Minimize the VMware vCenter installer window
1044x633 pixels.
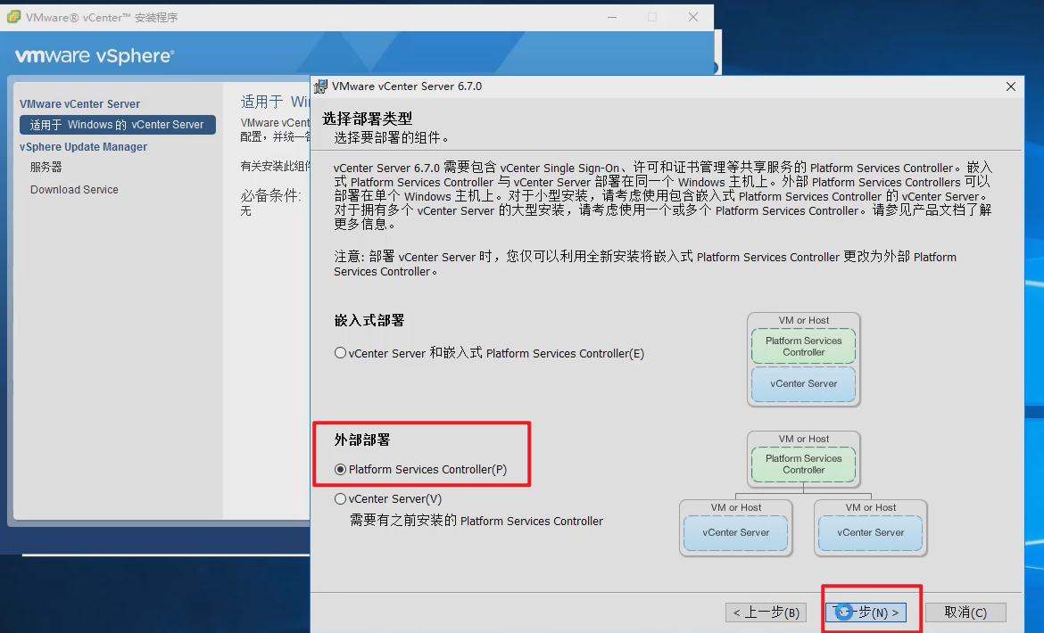[612, 17]
